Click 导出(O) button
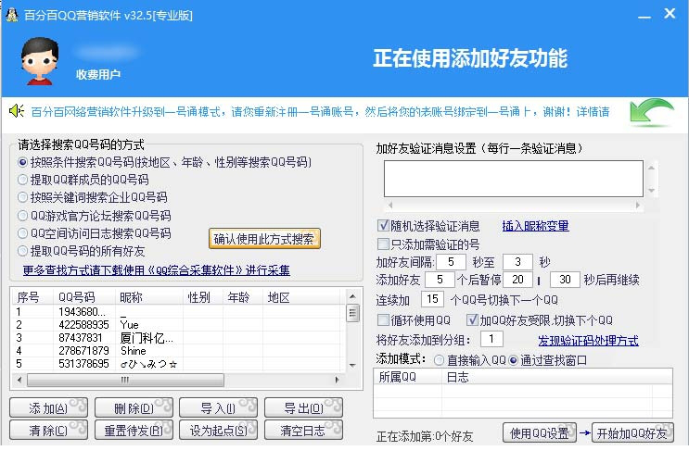The height and width of the screenshot is (463, 689). point(303,408)
